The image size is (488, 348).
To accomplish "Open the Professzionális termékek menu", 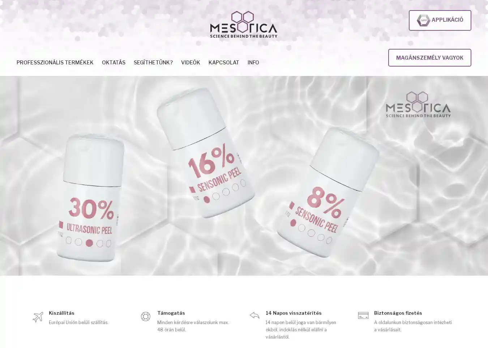I will coord(55,63).
